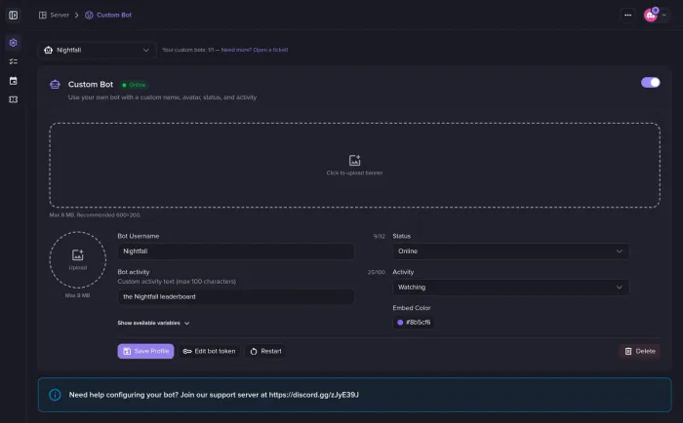Restart the bot
The image size is (683, 423).
265,351
